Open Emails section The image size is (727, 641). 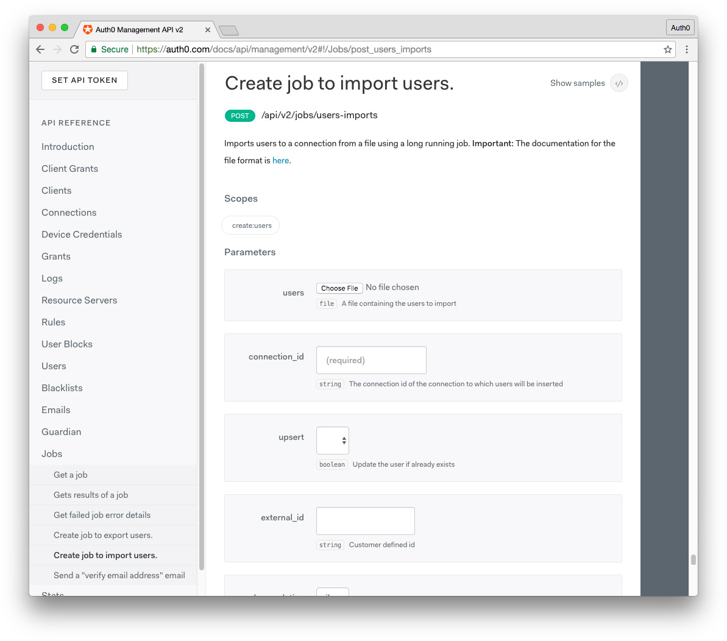pyautogui.click(x=55, y=410)
